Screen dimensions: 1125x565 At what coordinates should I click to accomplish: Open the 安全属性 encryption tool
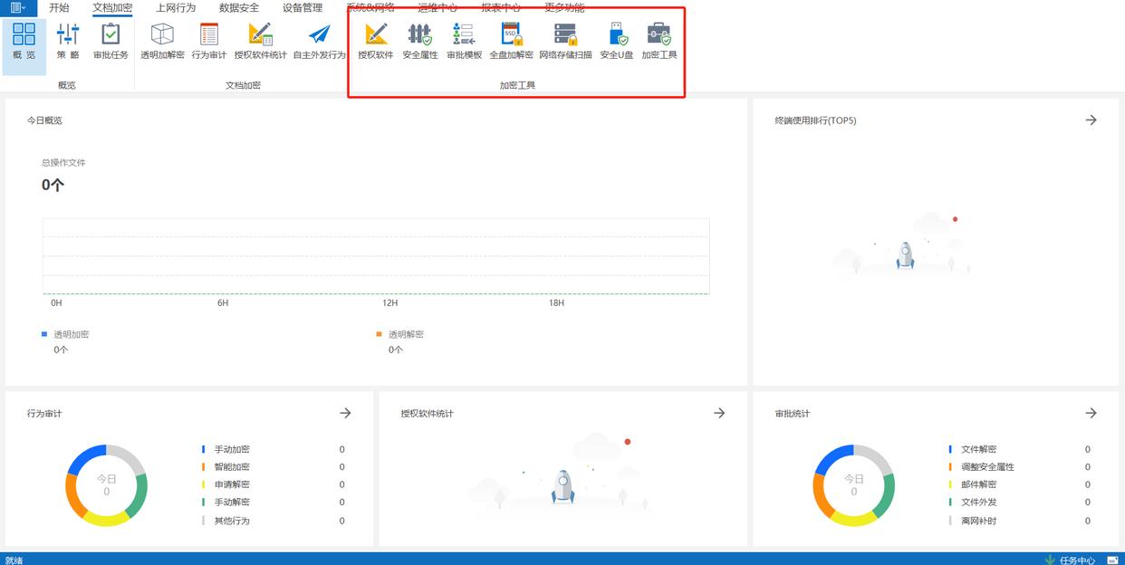419,42
